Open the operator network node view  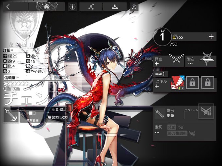tap(91, 7)
